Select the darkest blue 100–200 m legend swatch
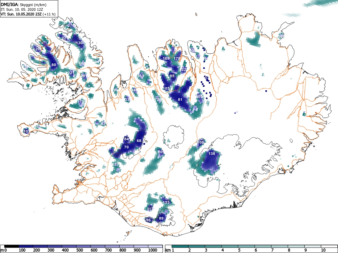Screen dimensions: 338x253 coord(26,246)
